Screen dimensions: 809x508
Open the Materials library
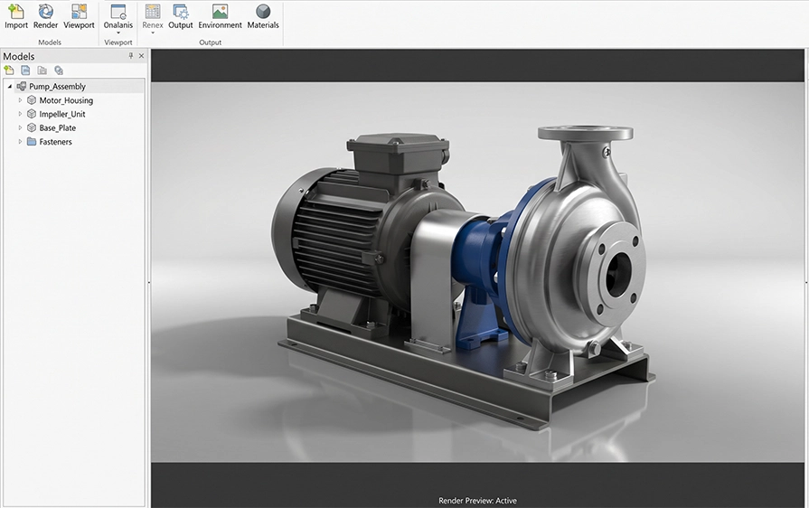263,17
